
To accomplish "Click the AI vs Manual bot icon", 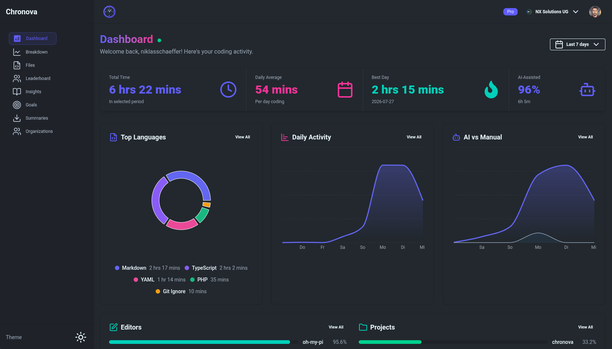I will pyautogui.click(x=456, y=137).
